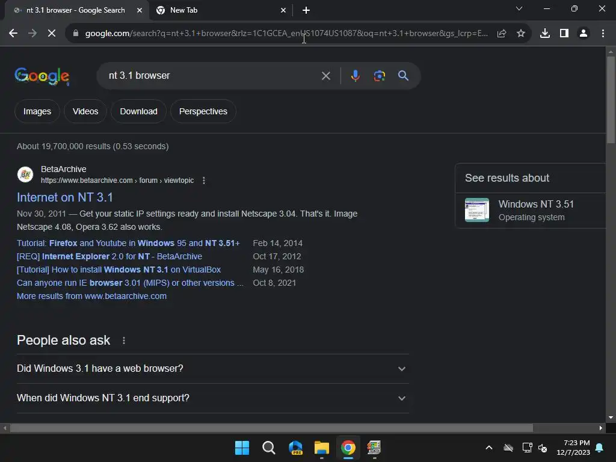This screenshot has width=616, height=462.
Task: Open the Chrome profile icon
Action: 584,34
